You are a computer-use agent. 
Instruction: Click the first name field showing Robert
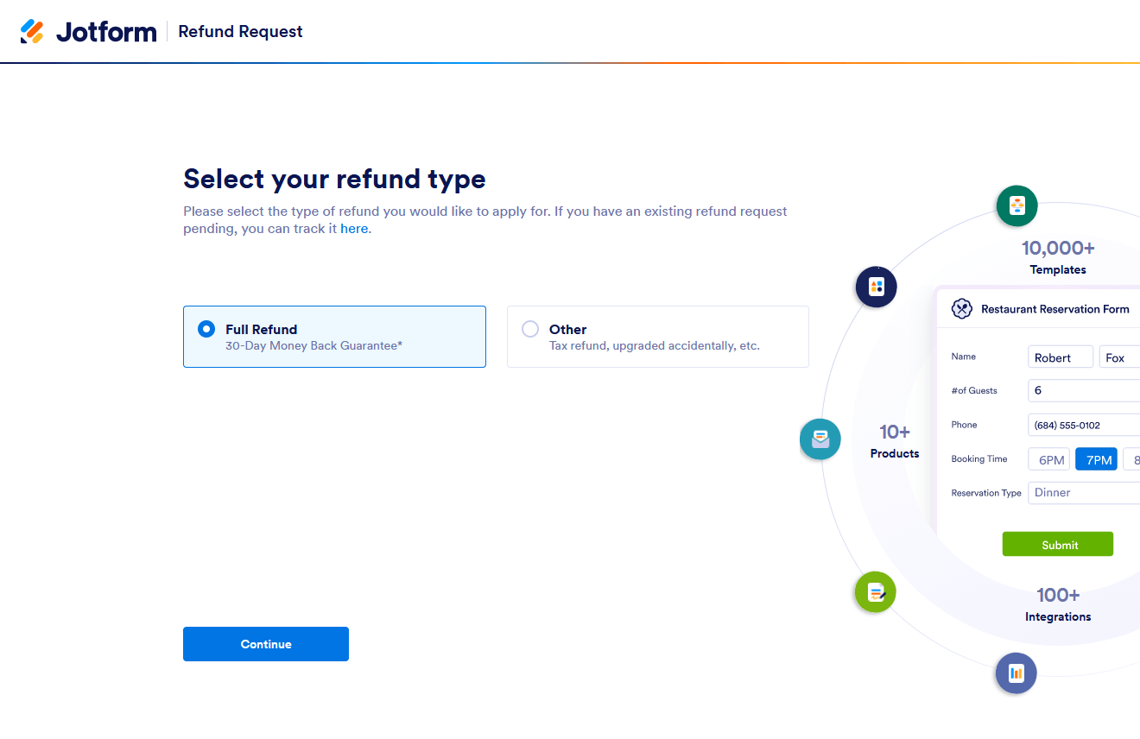(x=1061, y=357)
